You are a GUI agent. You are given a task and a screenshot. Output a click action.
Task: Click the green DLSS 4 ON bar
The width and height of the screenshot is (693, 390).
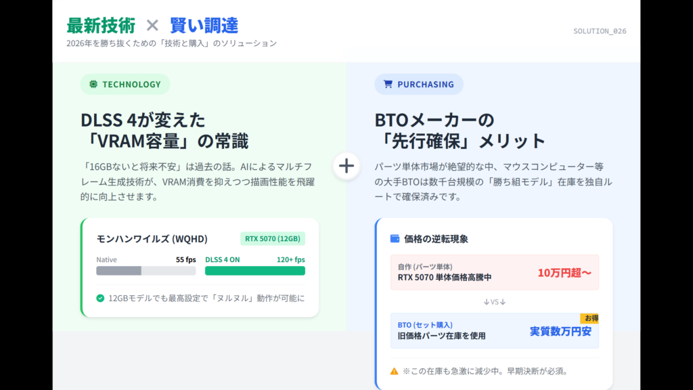pyautogui.click(x=255, y=271)
